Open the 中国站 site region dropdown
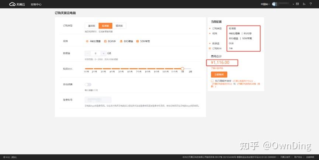Viewport: 319px width, 160px height. point(265,4)
